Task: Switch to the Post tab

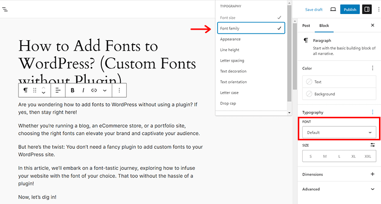Action: pos(306,25)
